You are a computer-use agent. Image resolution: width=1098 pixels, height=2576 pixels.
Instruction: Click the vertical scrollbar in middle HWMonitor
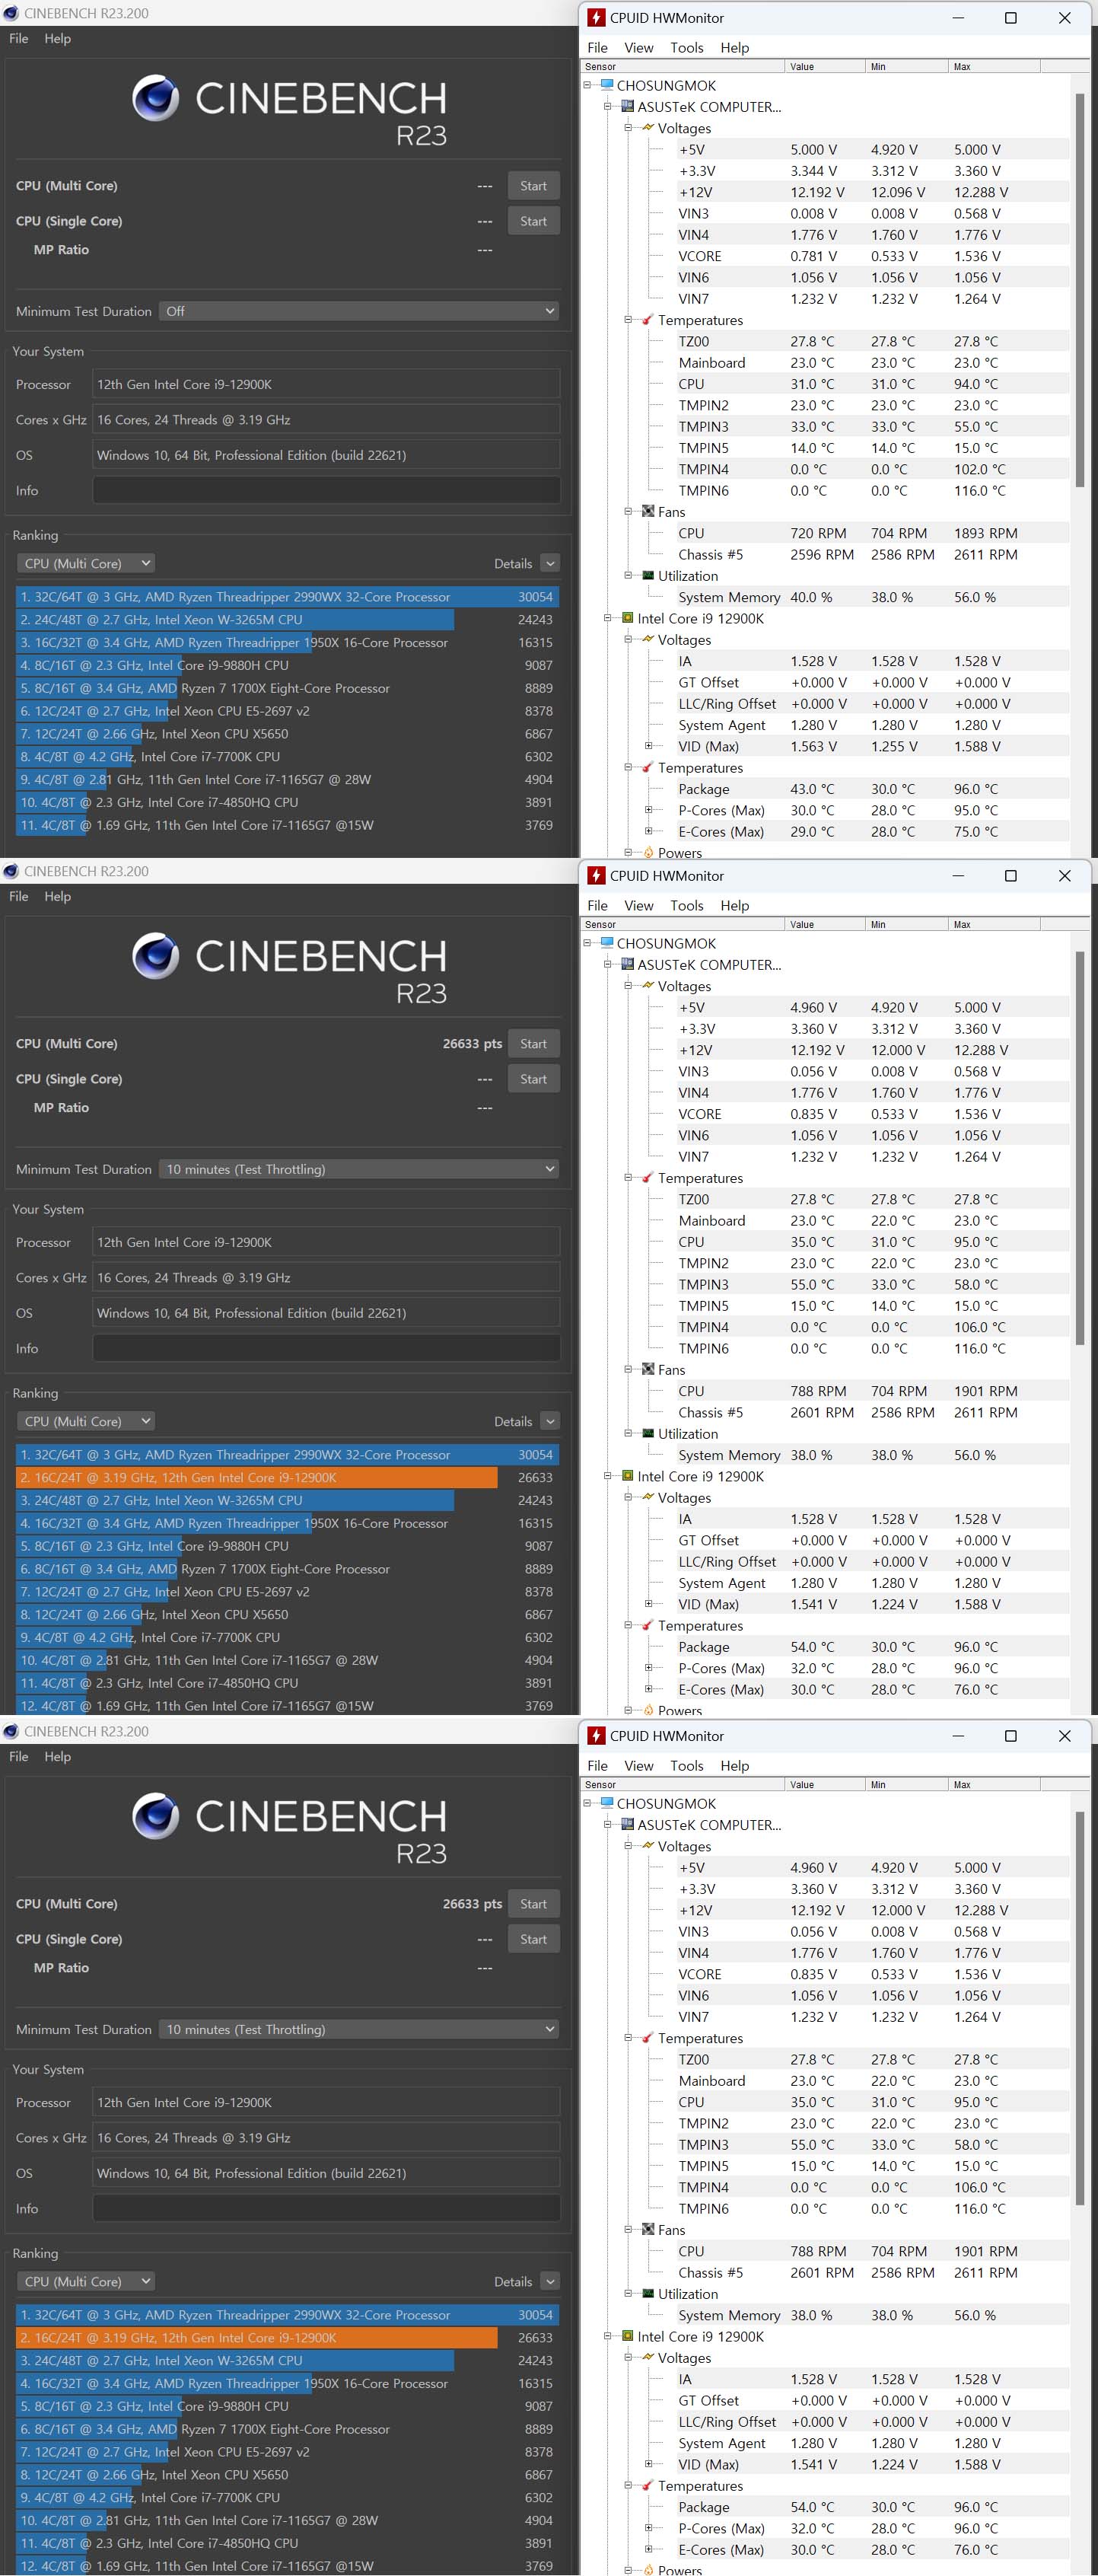point(1080,1148)
